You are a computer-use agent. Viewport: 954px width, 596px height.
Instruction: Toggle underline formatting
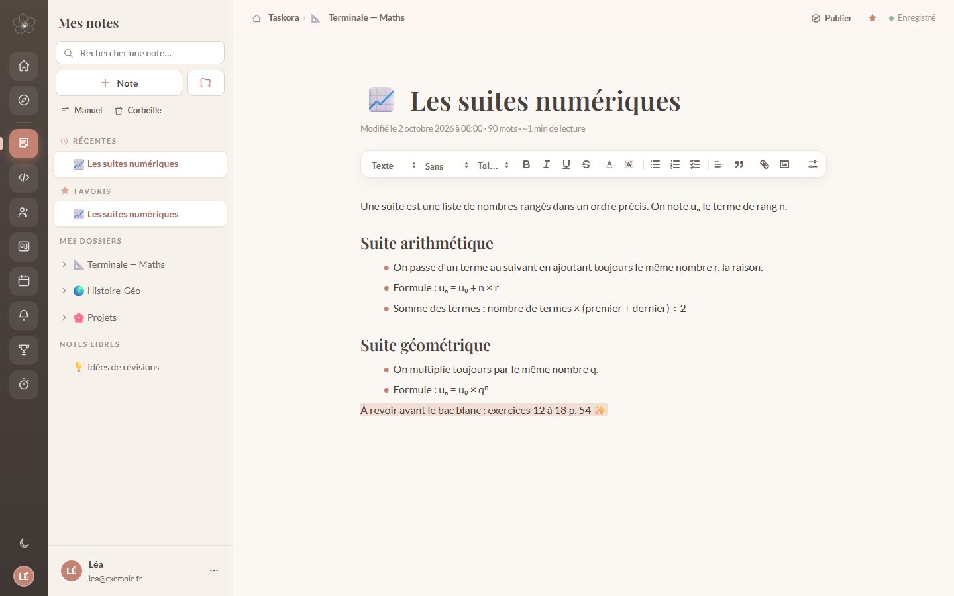[x=566, y=164]
